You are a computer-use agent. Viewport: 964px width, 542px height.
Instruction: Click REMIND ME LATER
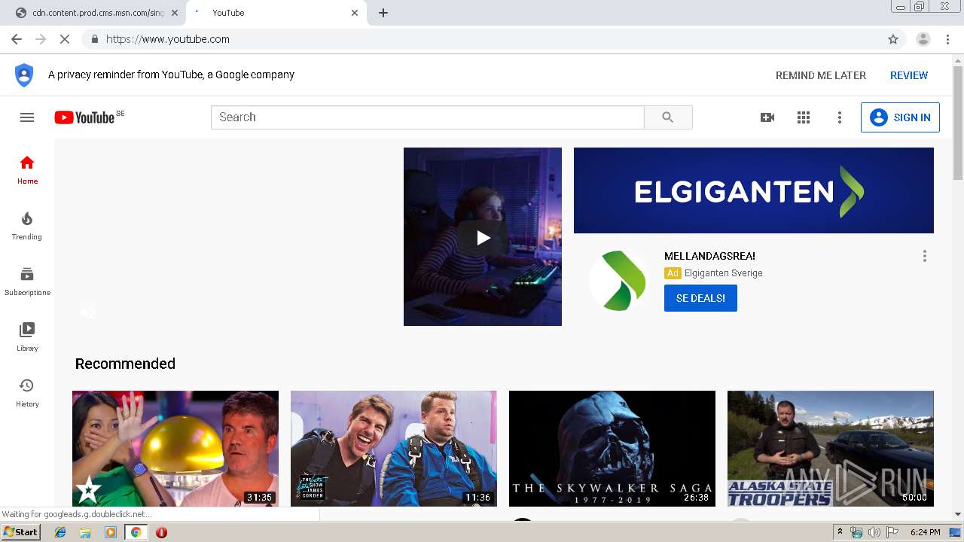[821, 75]
